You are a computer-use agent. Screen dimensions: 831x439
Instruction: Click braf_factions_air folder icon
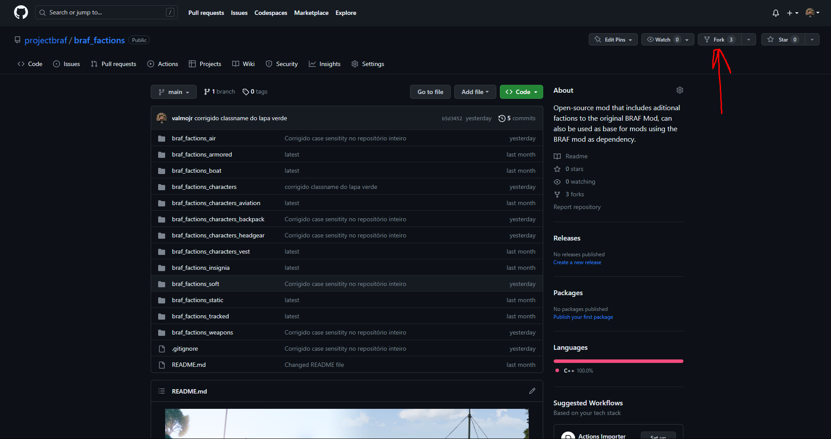pos(162,139)
